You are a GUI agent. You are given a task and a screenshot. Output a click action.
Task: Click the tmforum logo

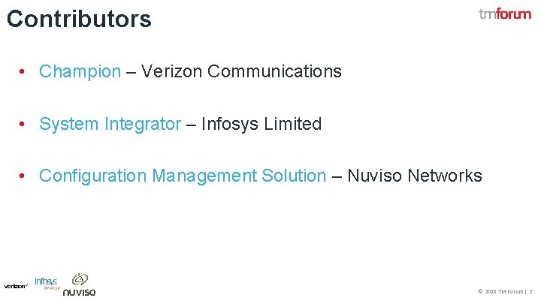(x=504, y=14)
